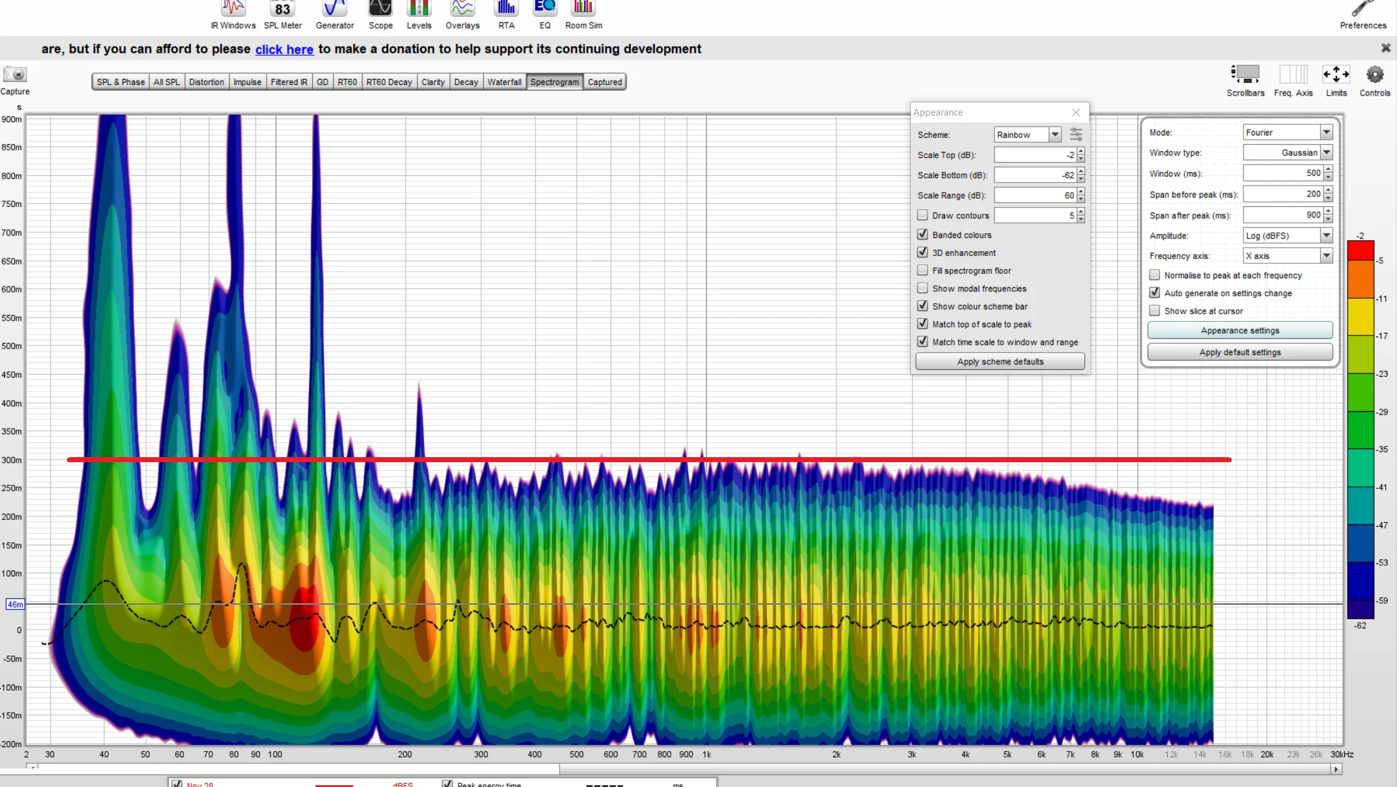Enable Draw contours checkbox
Image resolution: width=1397 pixels, height=787 pixels.
(923, 215)
